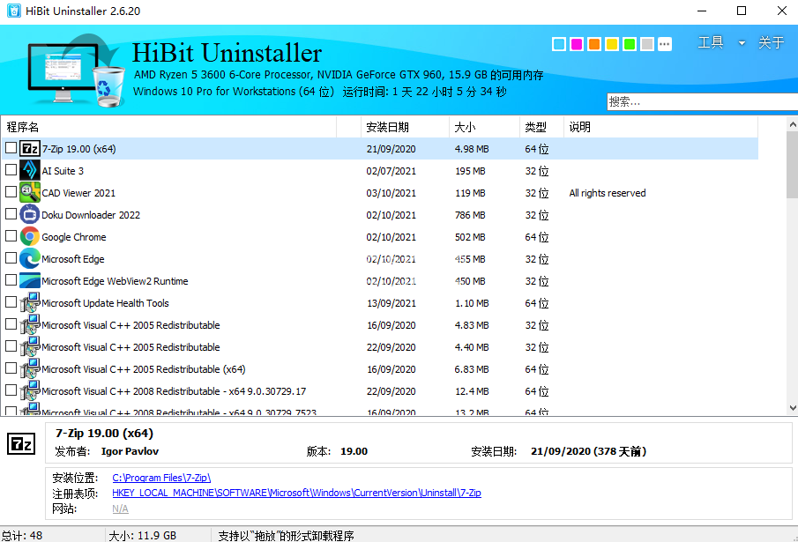Click the Google Chrome icon in list

[29, 237]
